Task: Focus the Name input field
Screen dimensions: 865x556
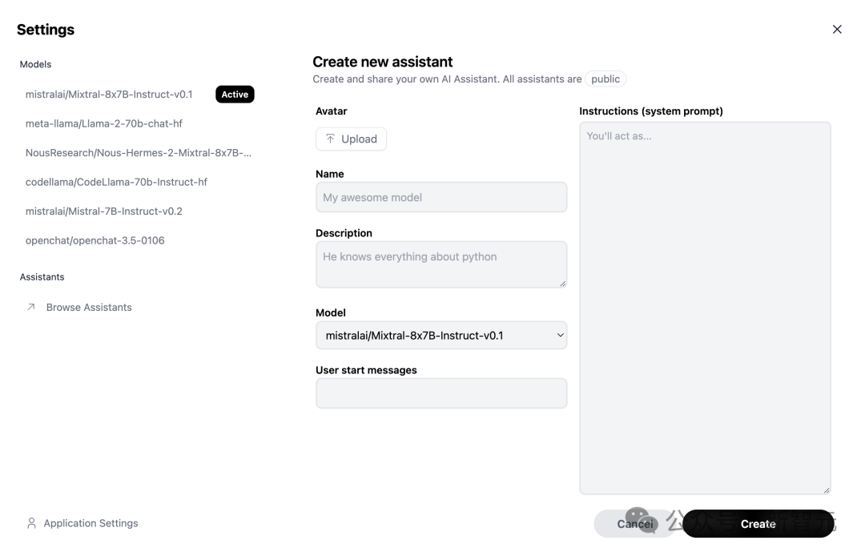Action: point(441,197)
